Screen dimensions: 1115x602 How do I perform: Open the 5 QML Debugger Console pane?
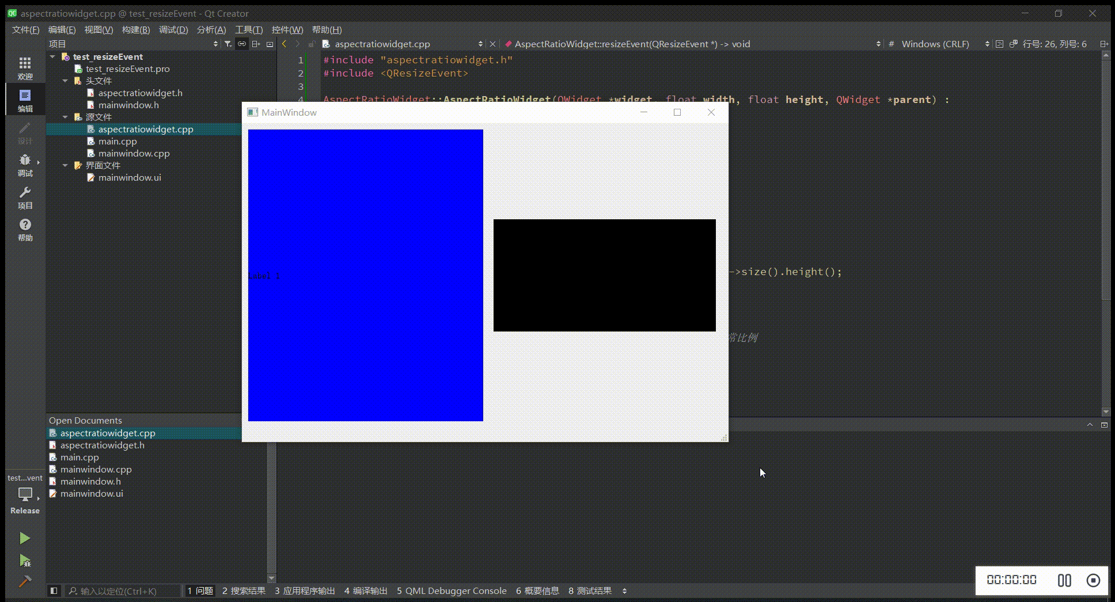point(452,590)
